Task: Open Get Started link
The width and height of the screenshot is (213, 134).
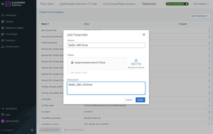Action: coord(11,108)
